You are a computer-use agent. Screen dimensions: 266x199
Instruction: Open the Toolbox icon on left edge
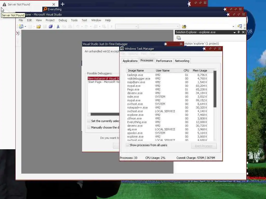point(18,33)
